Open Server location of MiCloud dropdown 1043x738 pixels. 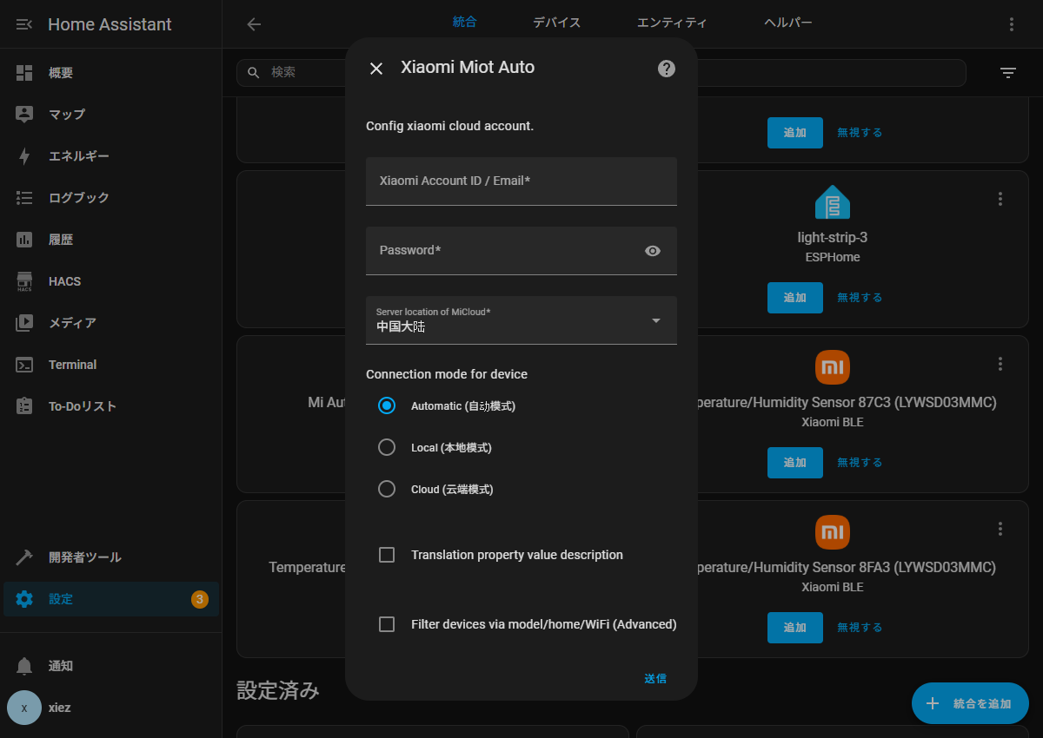[x=521, y=320]
